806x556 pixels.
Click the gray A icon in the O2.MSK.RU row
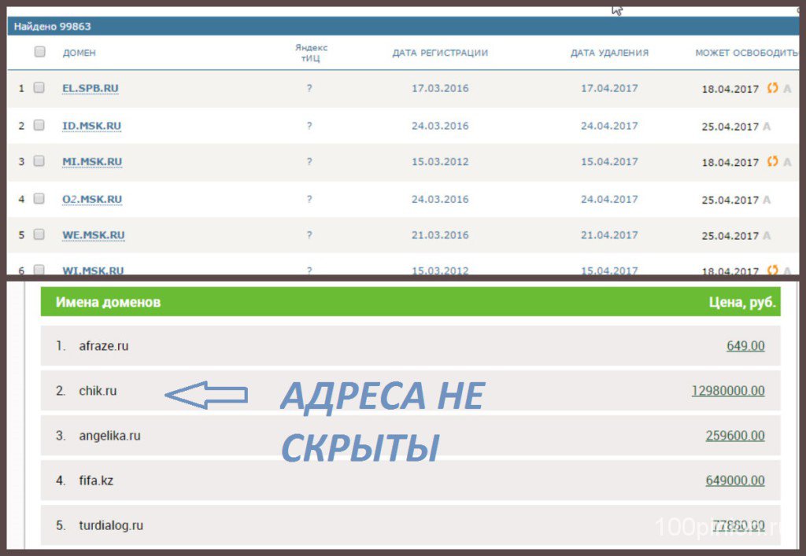tap(767, 200)
